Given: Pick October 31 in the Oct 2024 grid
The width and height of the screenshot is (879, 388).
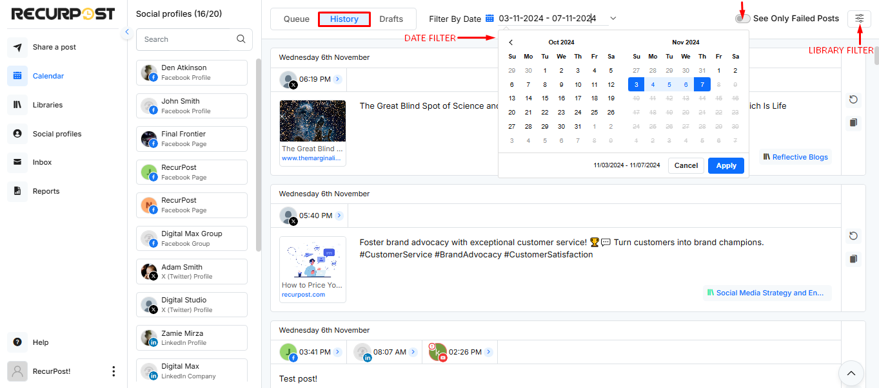Looking at the screenshot, I should pyautogui.click(x=578, y=127).
